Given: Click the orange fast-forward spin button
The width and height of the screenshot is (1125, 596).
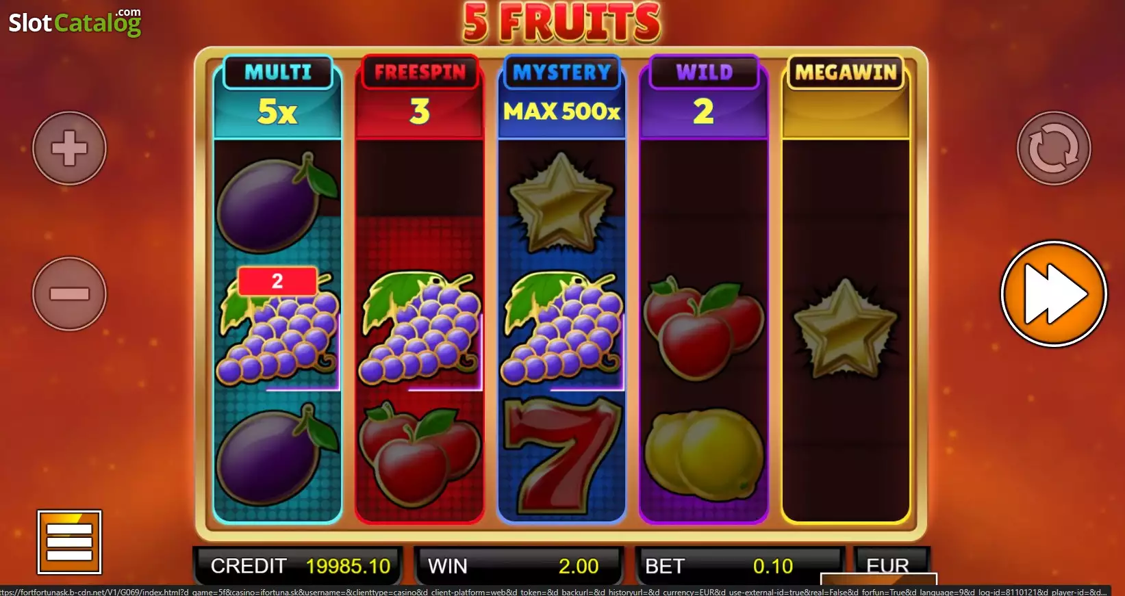Looking at the screenshot, I should (1053, 294).
